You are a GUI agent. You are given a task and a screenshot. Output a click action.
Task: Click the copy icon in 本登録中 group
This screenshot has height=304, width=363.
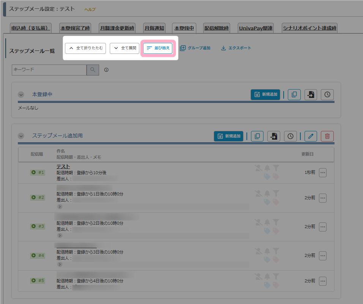click(294, 95)
